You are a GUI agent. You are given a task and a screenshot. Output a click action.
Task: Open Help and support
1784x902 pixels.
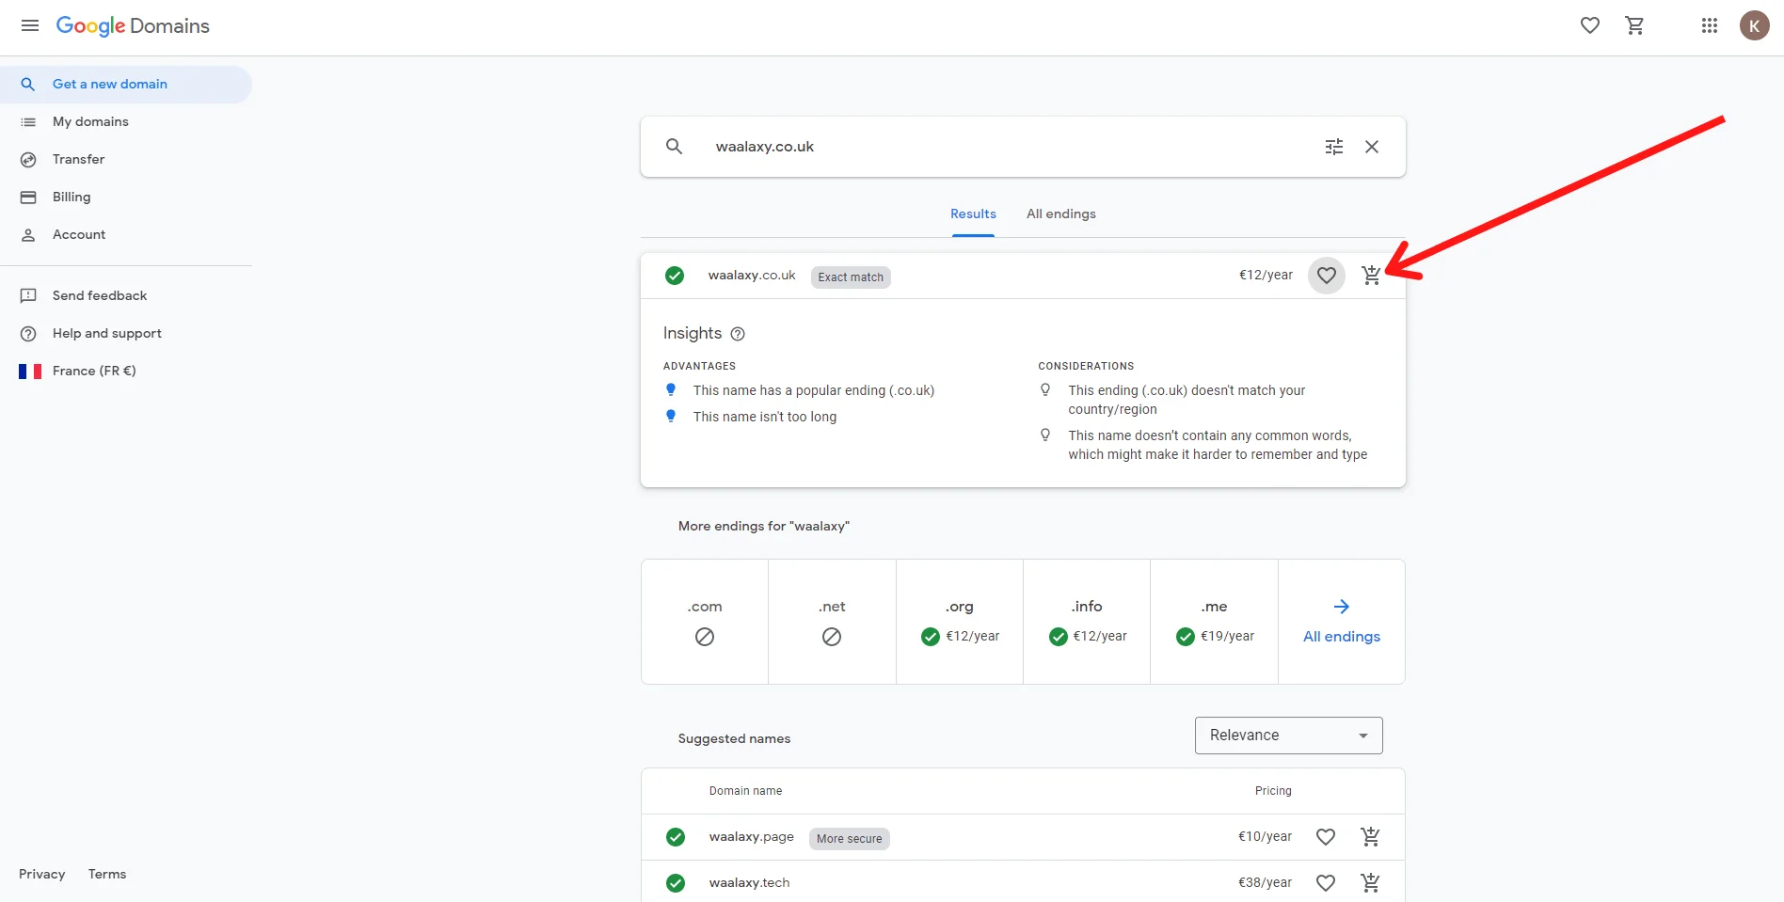point(126,333)
